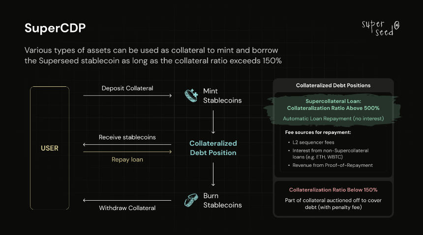The width and height of the screenshot is (423, 235).
Task: Select the Collateralized Debt Position text
Action: pyautogui.click(x=213, y=148)
